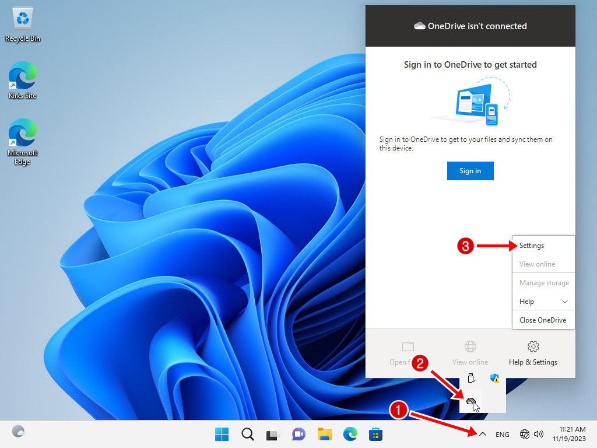597x448 pixels.
Task: Open the Windows Start button
Action: pyautogui.click(x=222, y=434)
